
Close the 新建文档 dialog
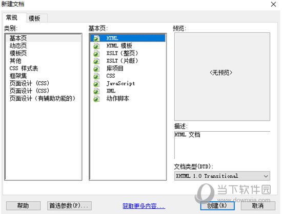pos(274,4)
